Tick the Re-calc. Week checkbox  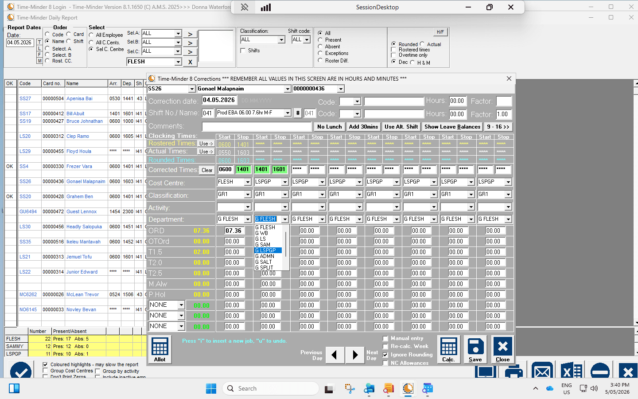click(385, 346)
